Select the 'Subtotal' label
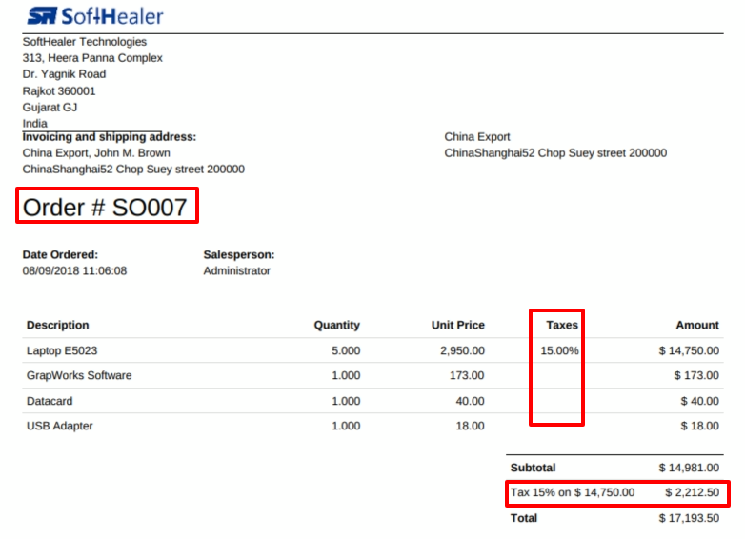 click(533, 468)
